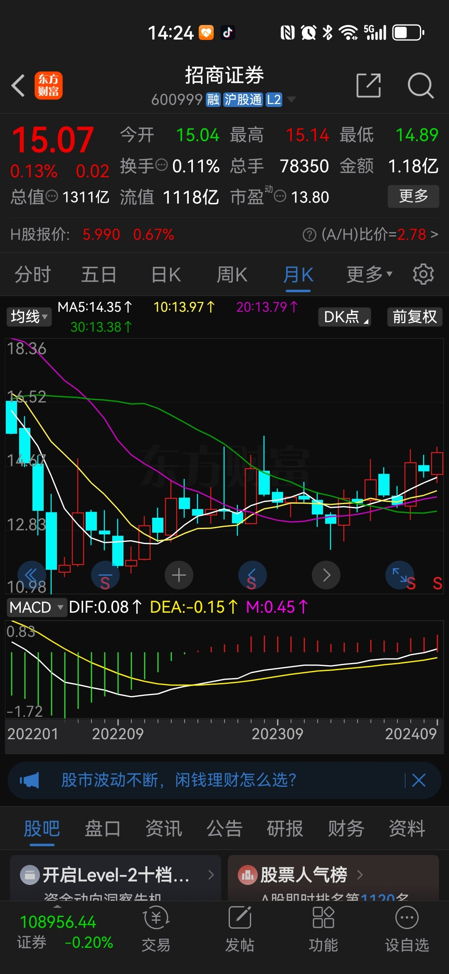Show 更多 quote details button
The image size is (449, 974).
[413, 196]
